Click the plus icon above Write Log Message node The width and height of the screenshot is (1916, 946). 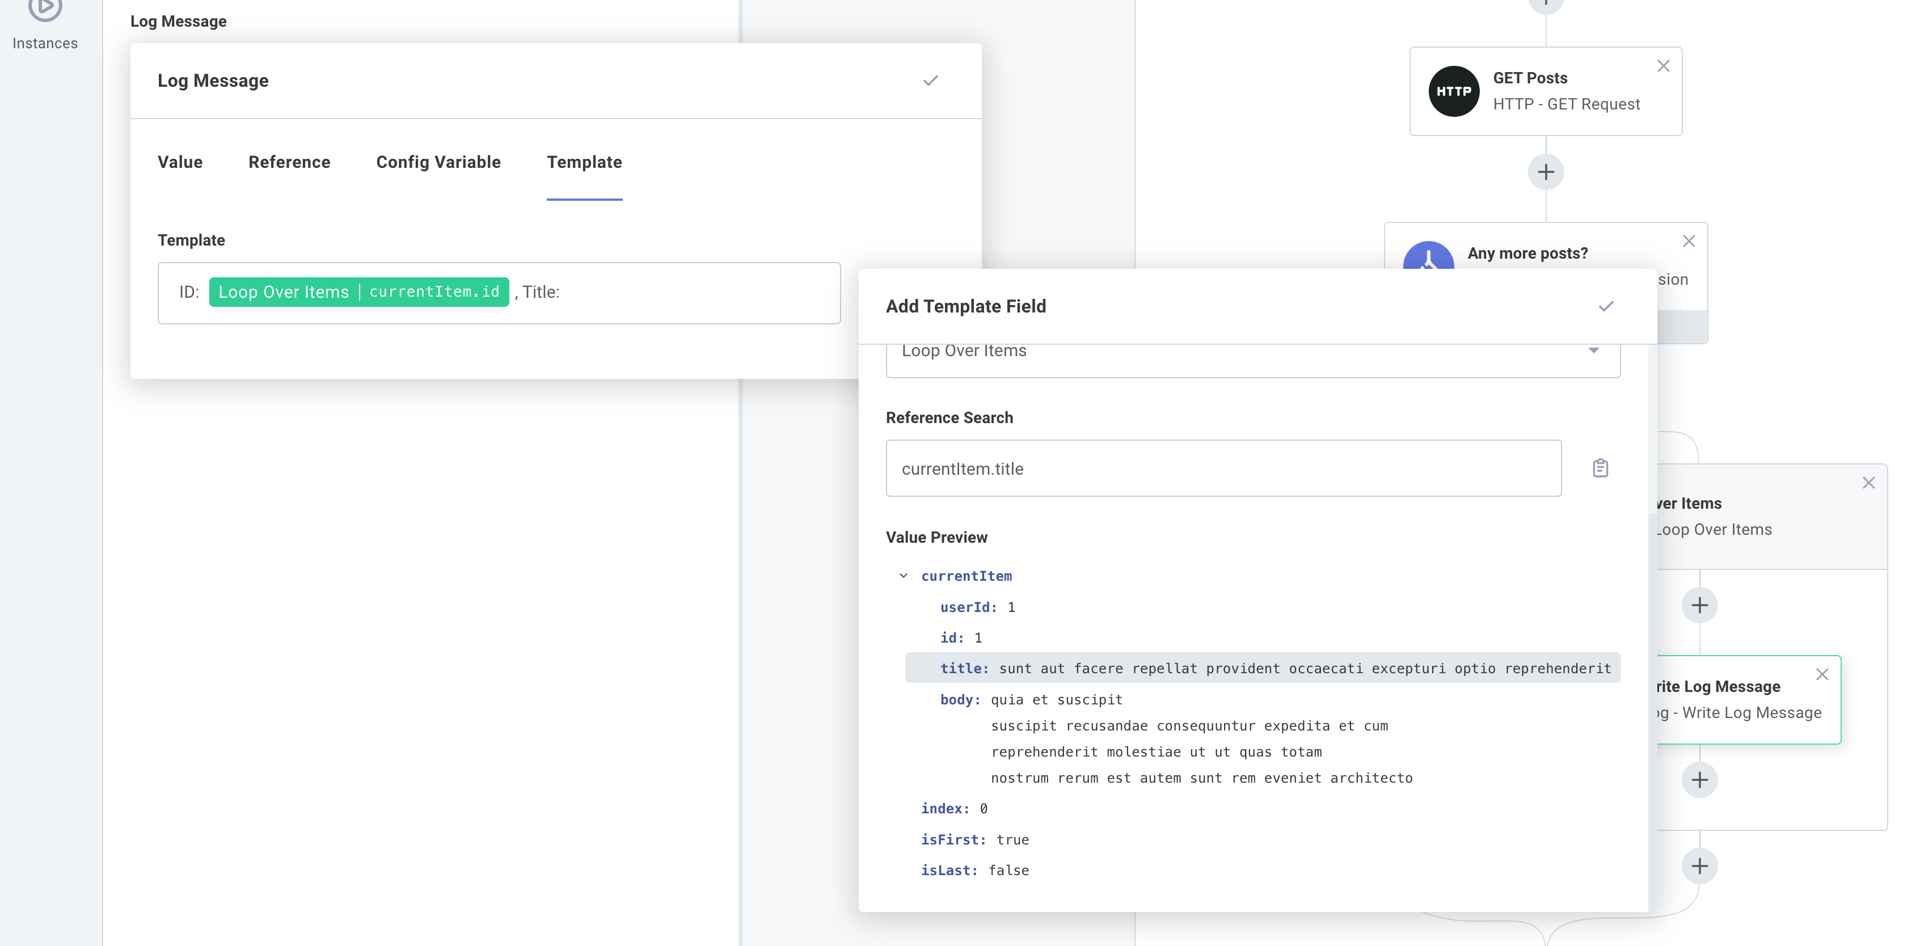click(x=1699, y=605)
